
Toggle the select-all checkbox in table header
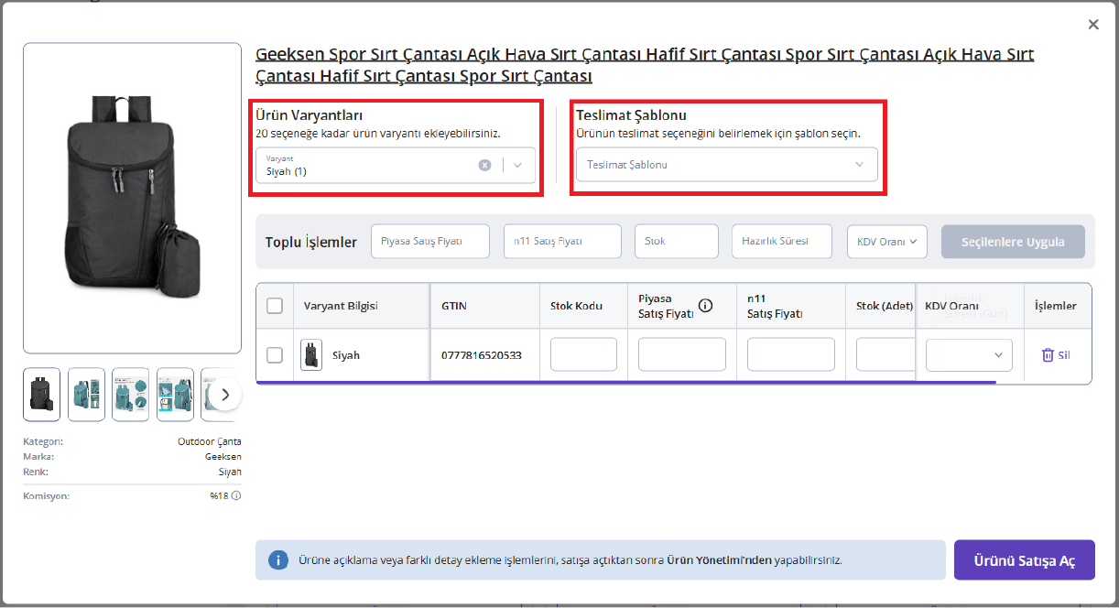275,306
